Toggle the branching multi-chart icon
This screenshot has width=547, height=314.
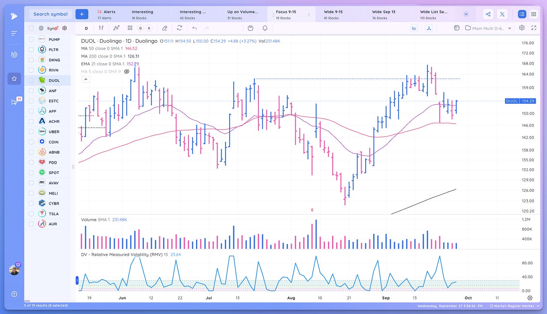click(429, 28)
